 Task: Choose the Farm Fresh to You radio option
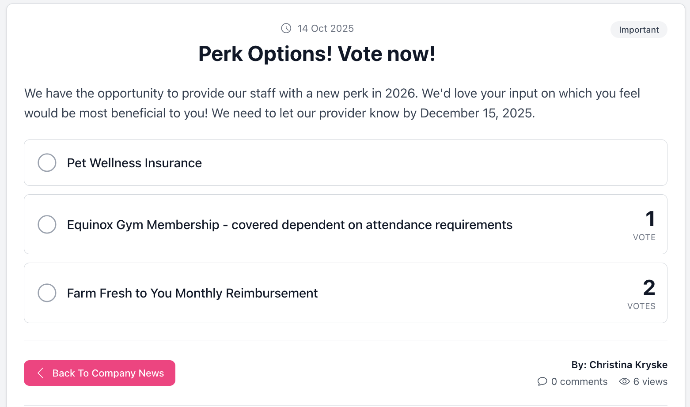[x=47, y=293]
